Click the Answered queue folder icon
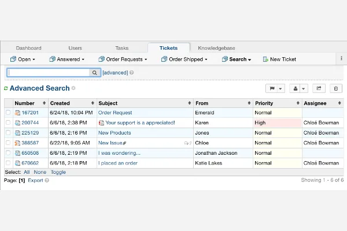 pyautogui.click(x=52, y=59)
